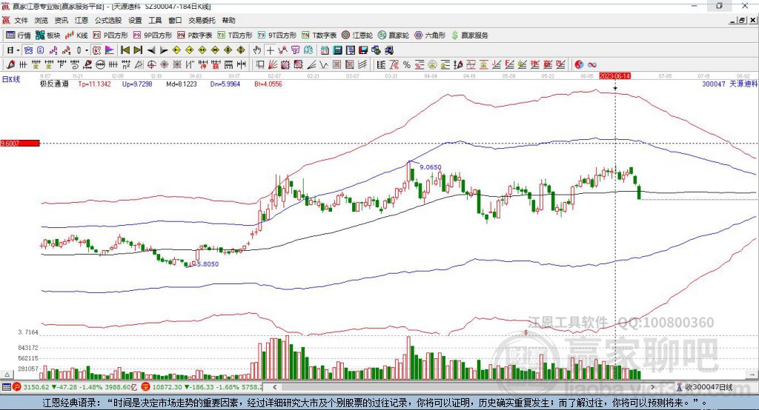Select the 2023-06-14 date marker
Screen dimensions: 759x410
click(614, 76)
